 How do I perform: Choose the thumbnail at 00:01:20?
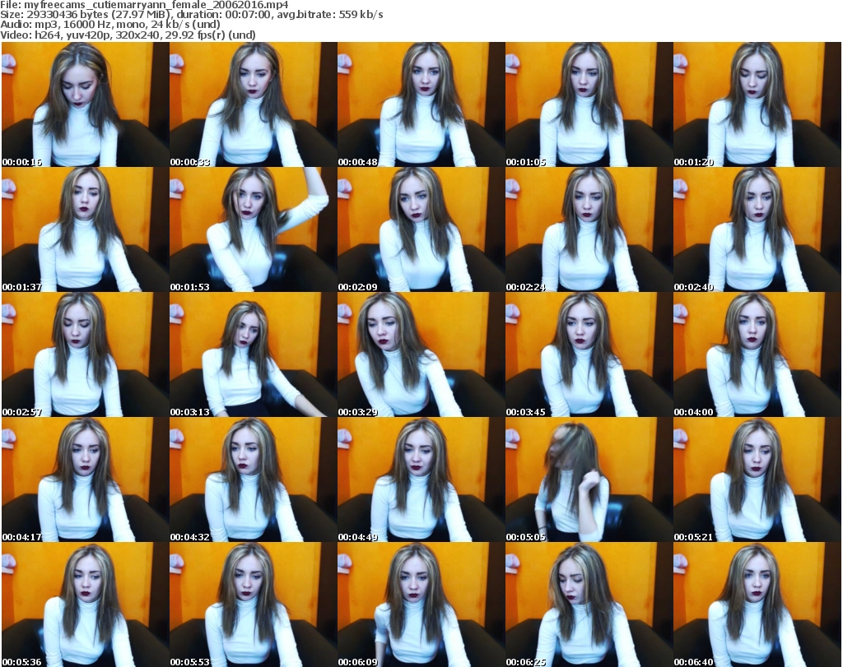click(757, 104)
